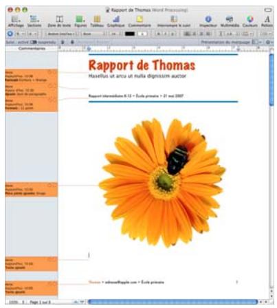Open the font family dropdown
This screenshot has height=308, width=277.
tap(61, 34)
